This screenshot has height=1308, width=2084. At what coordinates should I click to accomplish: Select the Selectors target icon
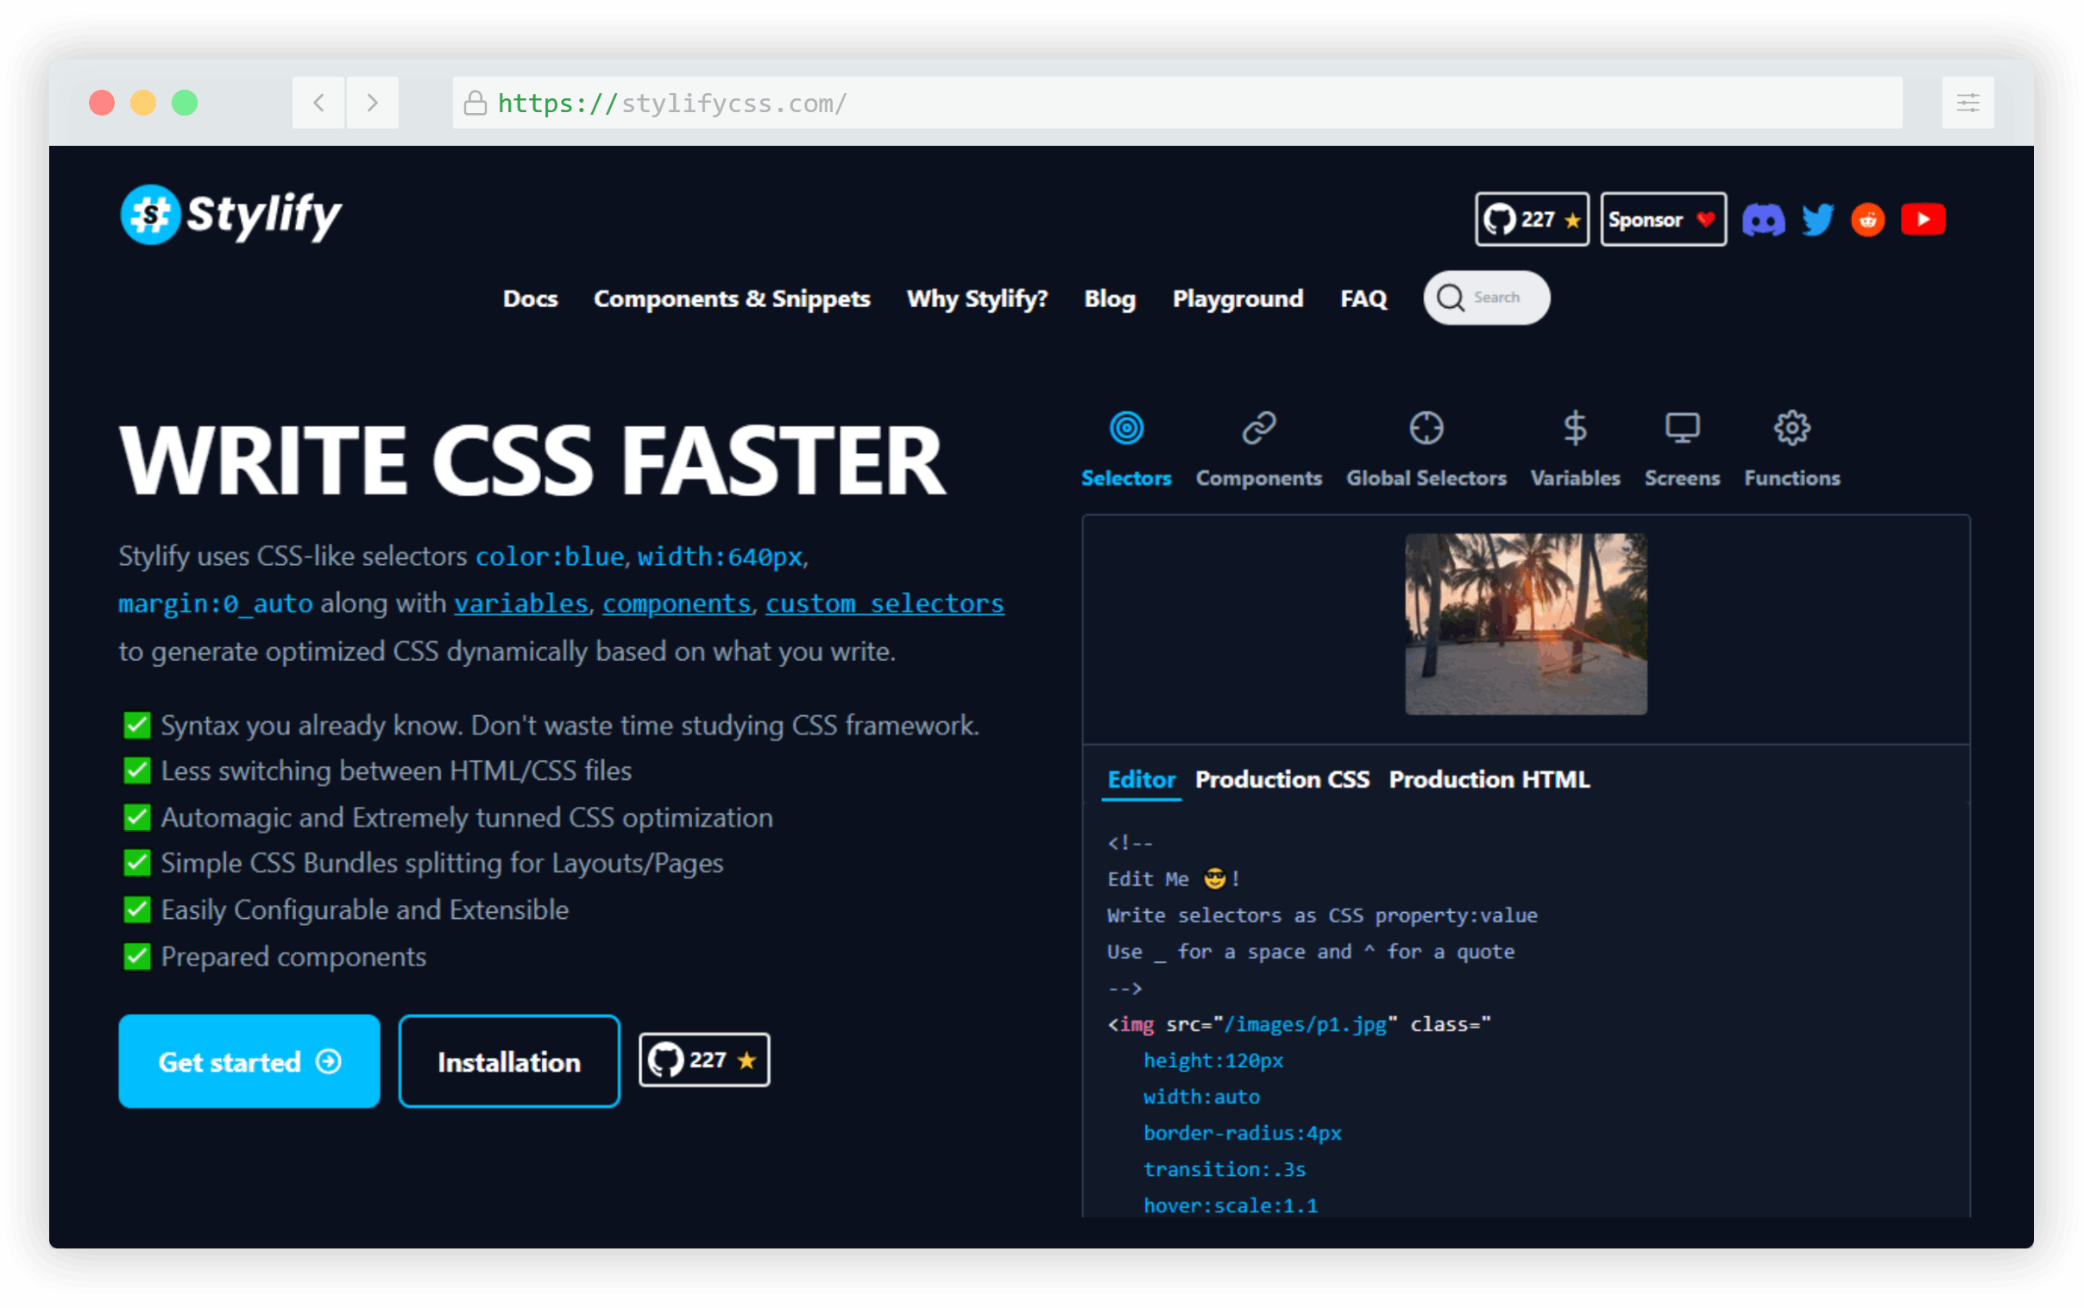coord(1125,428)
